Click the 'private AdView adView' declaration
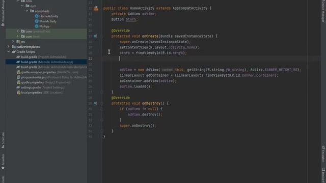326x183 pixels. [x=133, y=14]
